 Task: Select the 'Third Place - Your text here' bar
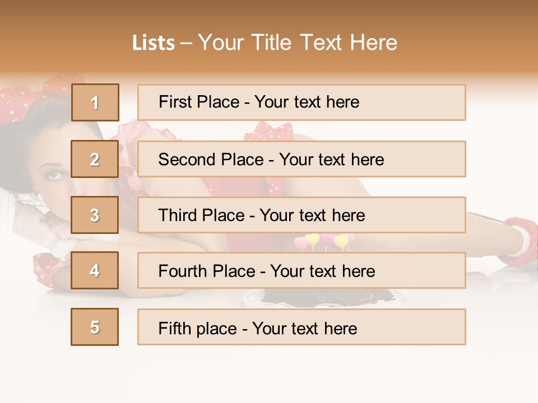[302, 215]
